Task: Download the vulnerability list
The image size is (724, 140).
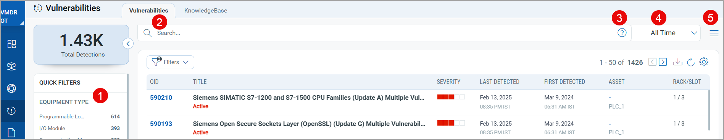Action: click(x=677, y=62)
